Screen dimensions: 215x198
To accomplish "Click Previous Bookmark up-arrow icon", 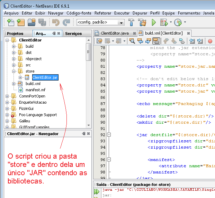I will pos(166,41).
